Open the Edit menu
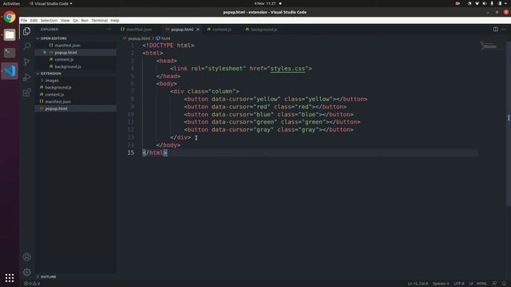The image size is (511, 287). [34, 20]
